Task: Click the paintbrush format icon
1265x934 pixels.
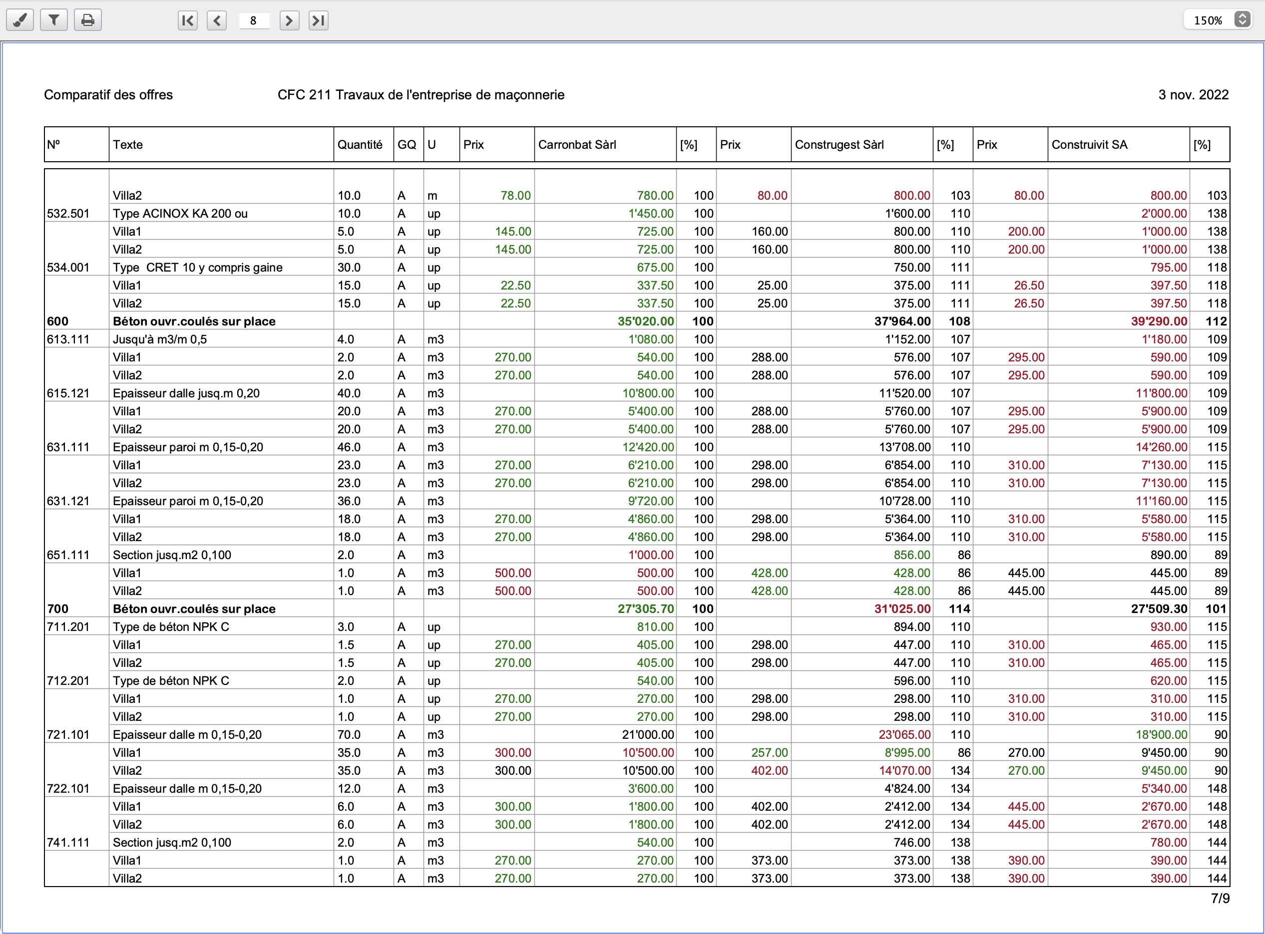Action: [x=20, y=20]
